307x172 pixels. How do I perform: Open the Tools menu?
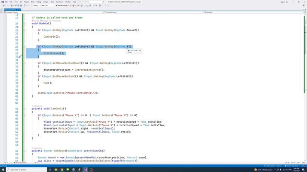point(52,2)
